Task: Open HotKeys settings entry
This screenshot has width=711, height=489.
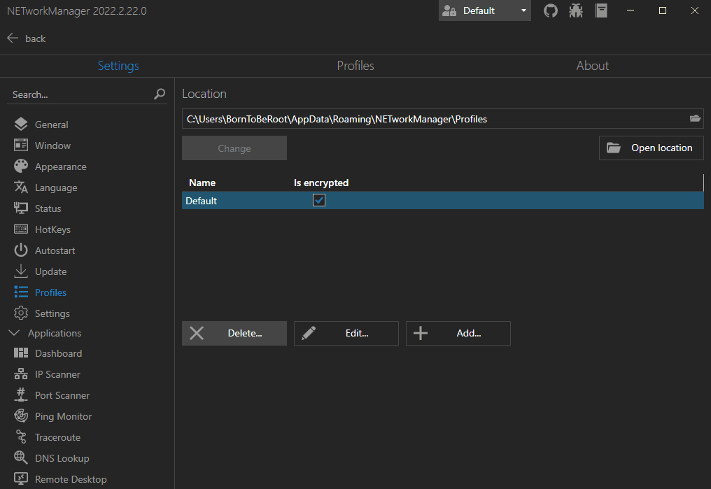Action: pos(52,229)
